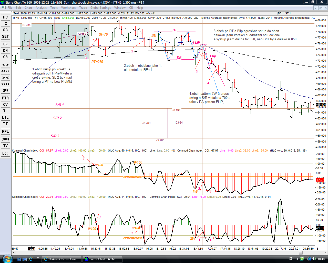Click the 'S/R 2' chart label
Viewport: 328px width, 263px height.
coord(57,118)
